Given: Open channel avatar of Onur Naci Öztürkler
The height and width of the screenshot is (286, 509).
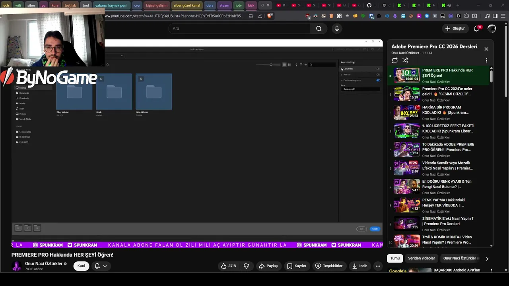Looking at the screenshot, I should pyautogui.click(x=16, y=266).
